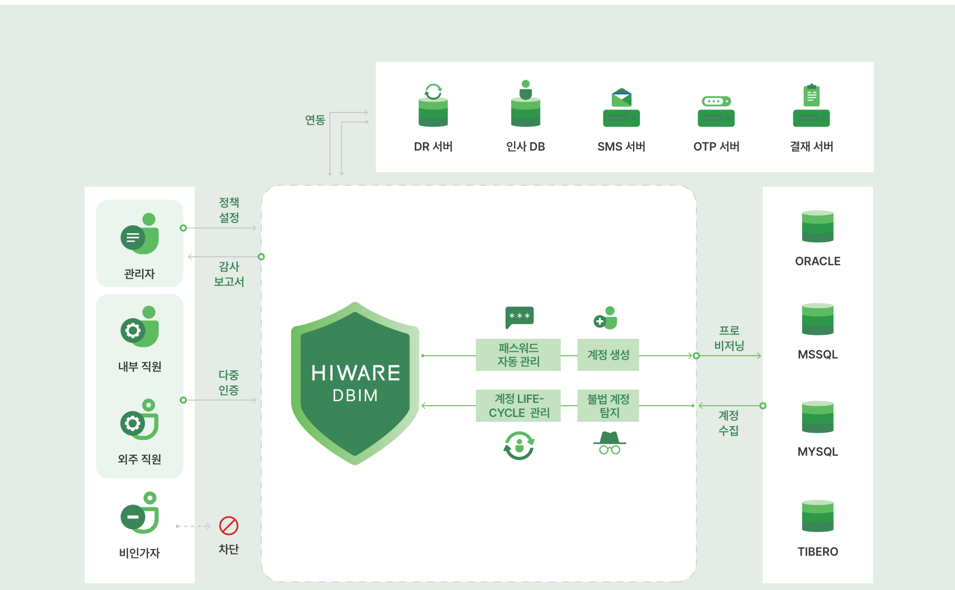Click the red 차단 prohibition icon
955x590 pixels.
pos(229,526)
